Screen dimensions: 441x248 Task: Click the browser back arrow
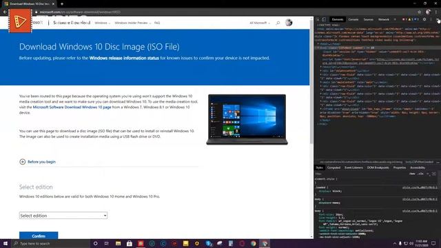click(x=5, y=12)
